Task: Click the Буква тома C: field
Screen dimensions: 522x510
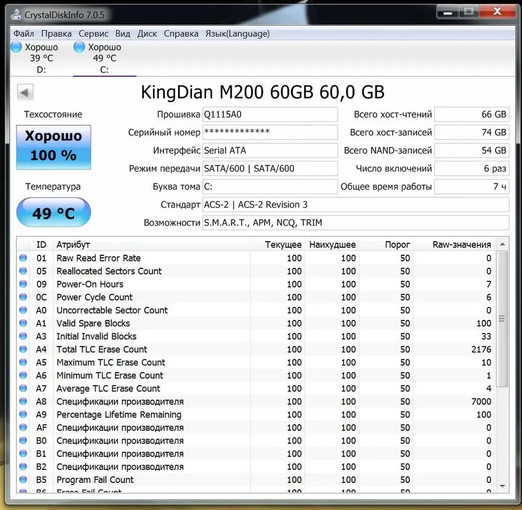Action: pos(270,186)
